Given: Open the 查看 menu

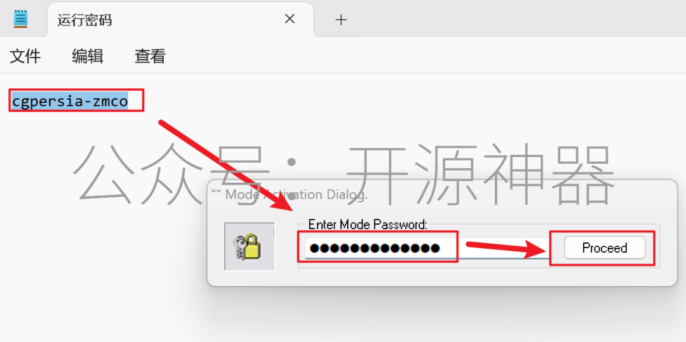Looking at the screenshot, I should pyautogui.click(x=150, y=56).
